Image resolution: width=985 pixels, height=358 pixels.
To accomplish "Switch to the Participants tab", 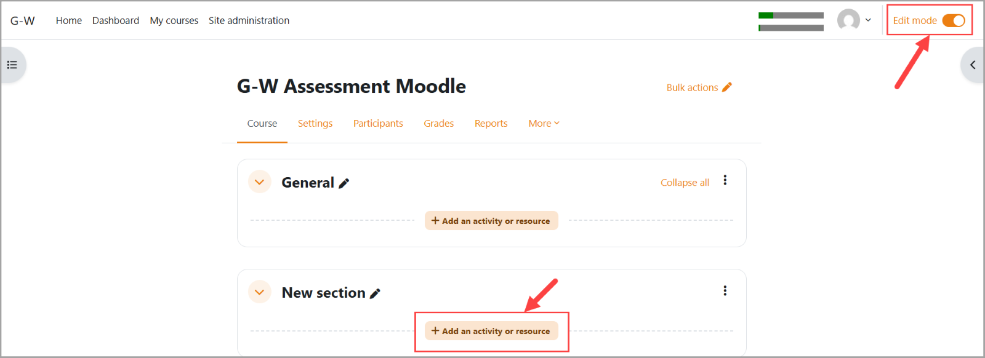I will [x=378, y=123].
